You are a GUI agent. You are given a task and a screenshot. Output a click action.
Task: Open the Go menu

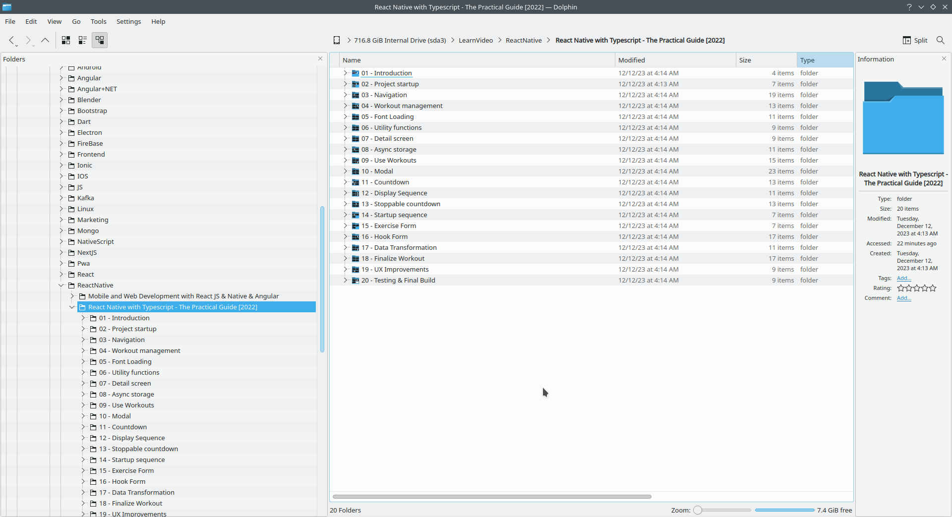click(76, 21)
